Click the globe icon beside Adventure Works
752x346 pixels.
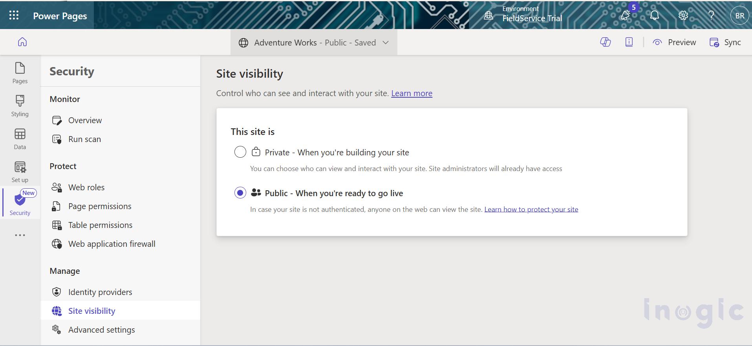pyautogui.click(x=243, y=43)
